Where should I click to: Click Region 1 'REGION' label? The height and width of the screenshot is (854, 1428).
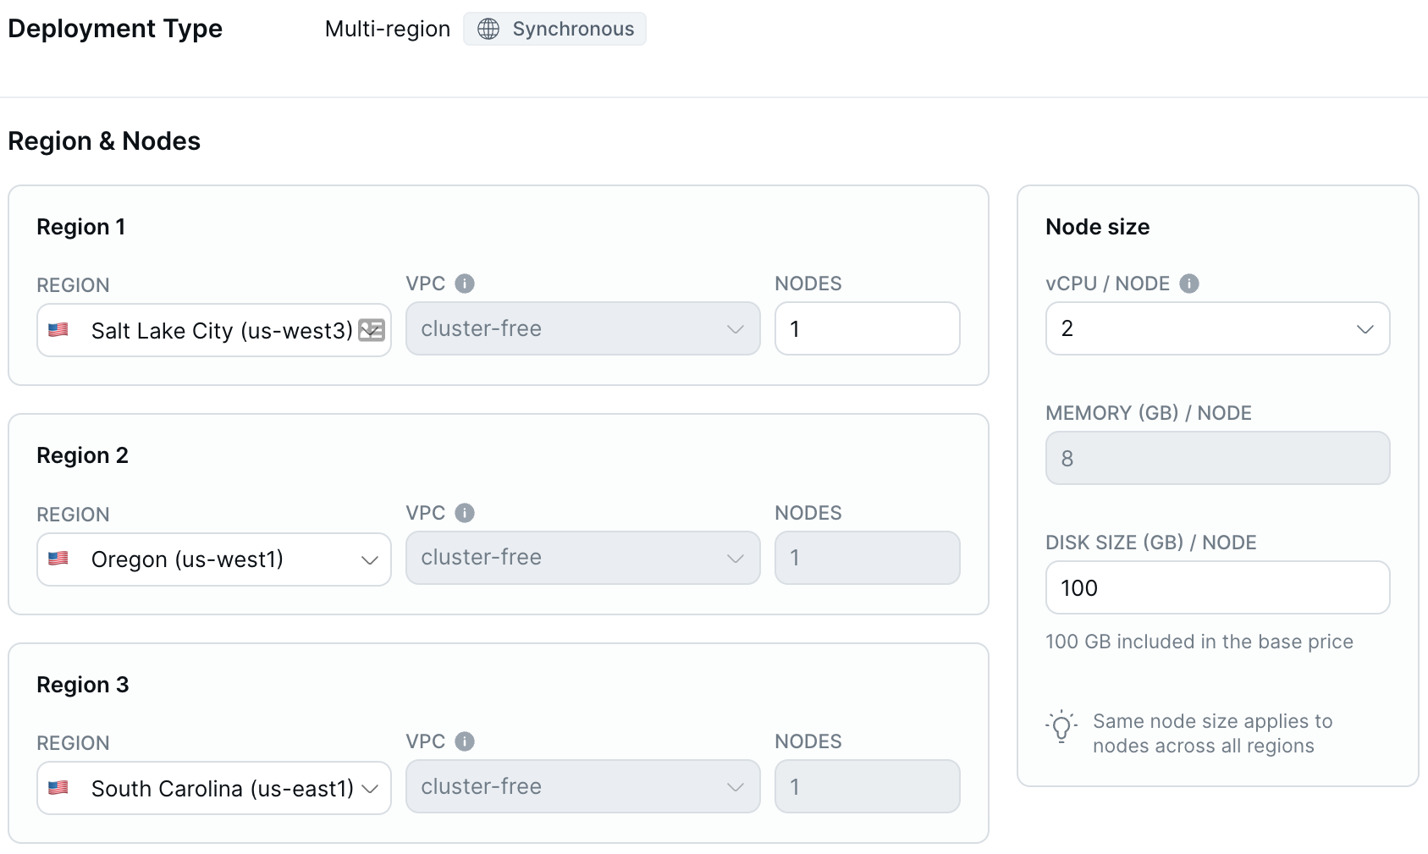click(73, 285)
